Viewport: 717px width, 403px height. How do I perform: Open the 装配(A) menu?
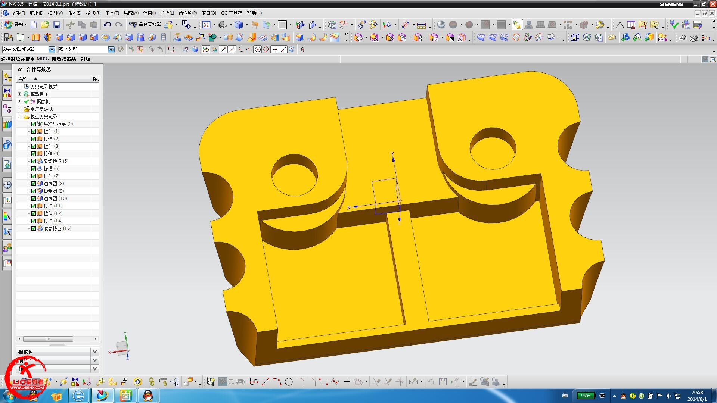pos(131,13)
